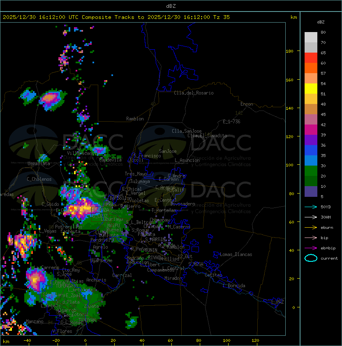Click the Tulumaya label
342x346 pixels.
tap(140, 181)
